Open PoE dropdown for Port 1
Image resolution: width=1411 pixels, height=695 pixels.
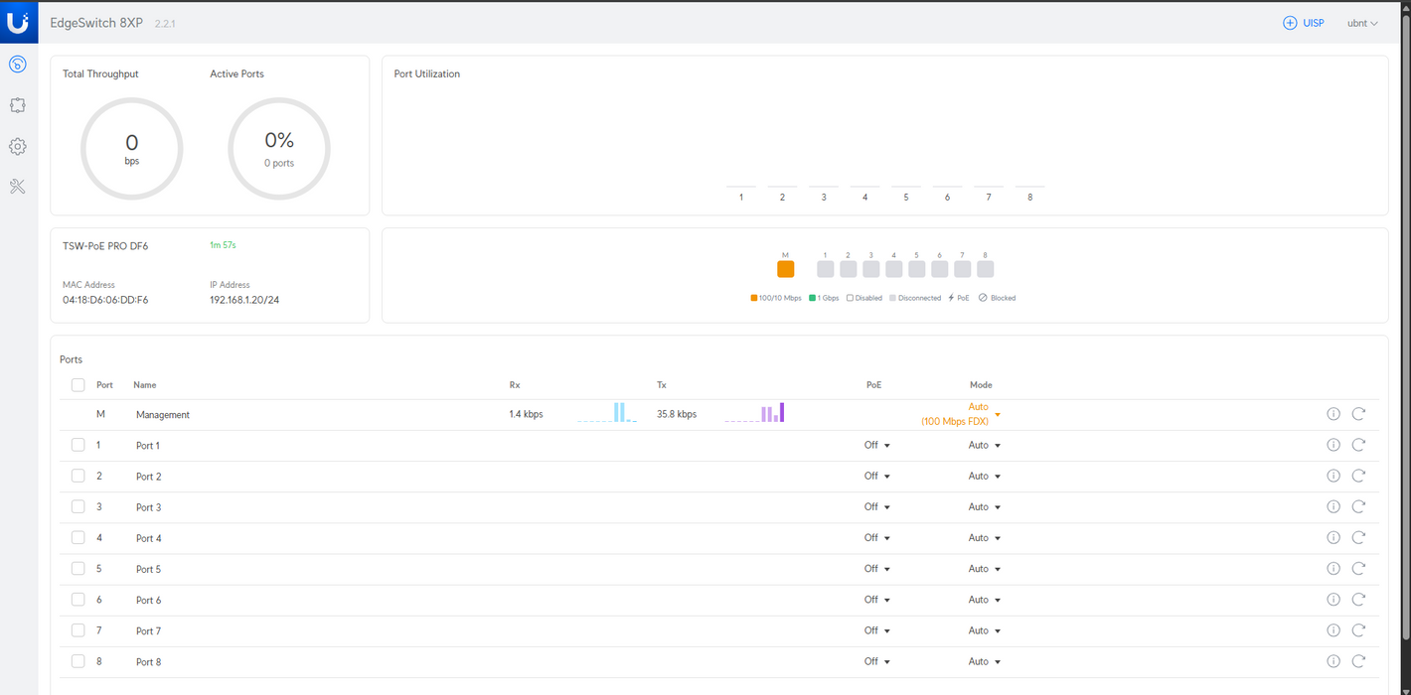877,445
